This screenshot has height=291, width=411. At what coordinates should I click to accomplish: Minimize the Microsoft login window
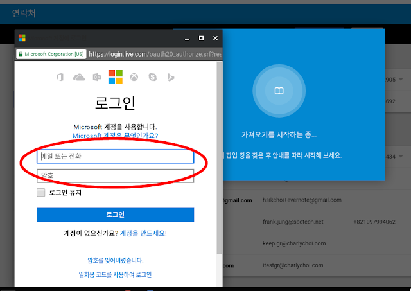coord(187,39)
